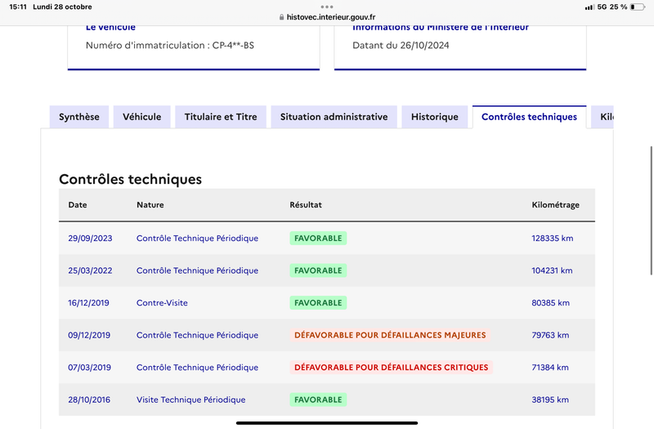This screenshot has width=654, height=429.
Task: Open the three-dot multitasking menu at top
Action: (327, 7)
